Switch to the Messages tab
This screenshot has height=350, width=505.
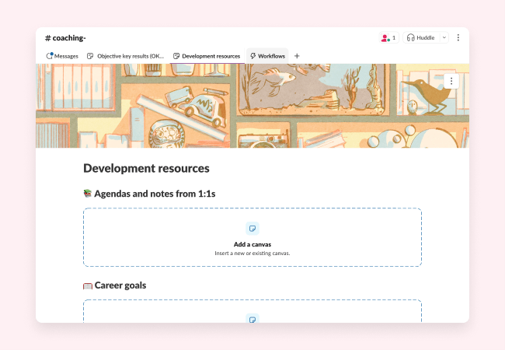[x=62, y=56]
